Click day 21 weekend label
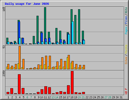Image resolution: width=129 pixels, height=100 pixels. (83, 97)
